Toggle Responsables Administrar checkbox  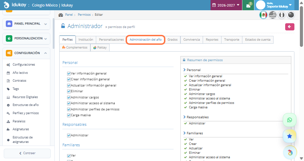pos(68,135)
